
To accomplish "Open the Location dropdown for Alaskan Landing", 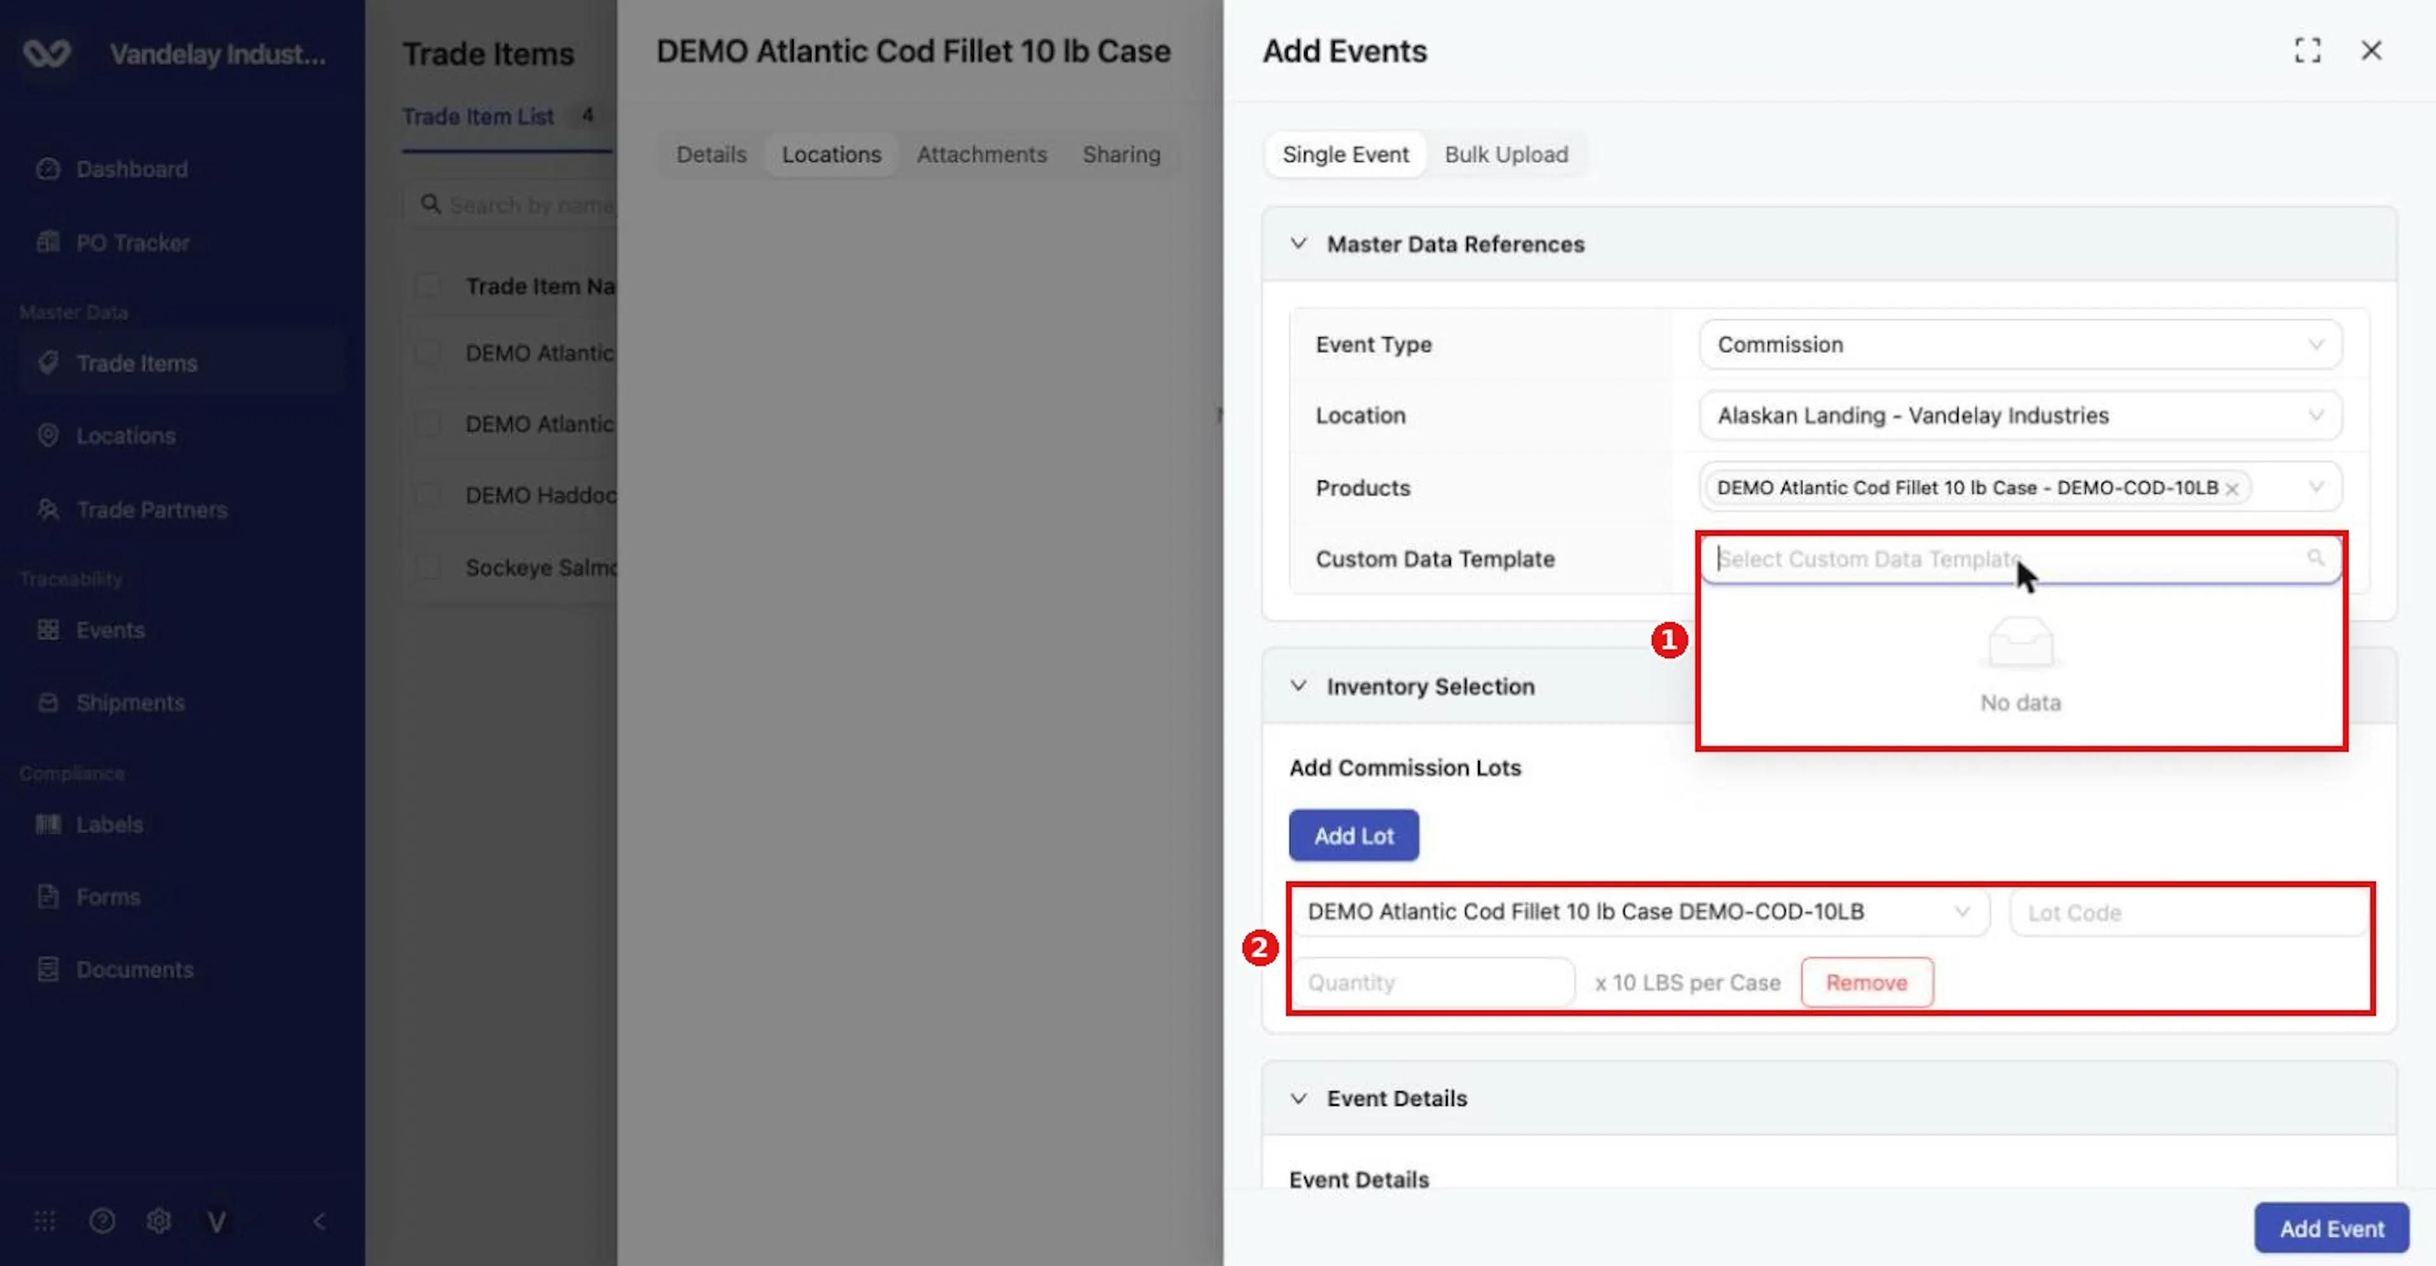I will pos(2020,415).
